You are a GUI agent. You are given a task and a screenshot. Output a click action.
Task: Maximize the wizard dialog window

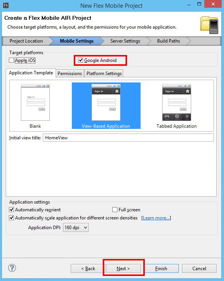[199, 4]
